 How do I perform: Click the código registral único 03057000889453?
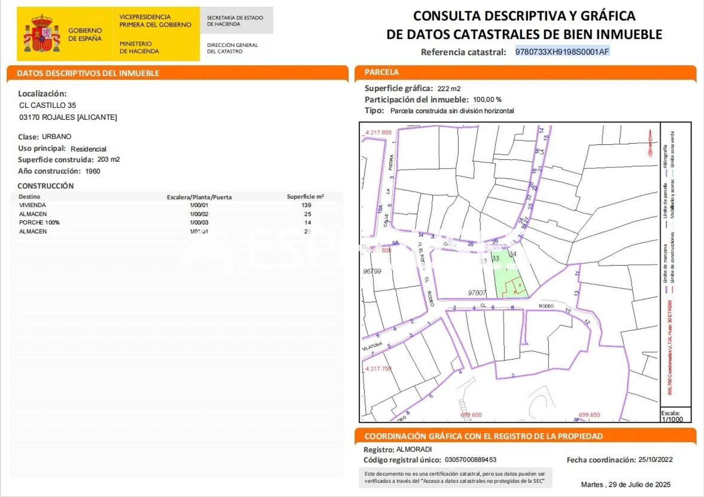click(470, 460)
